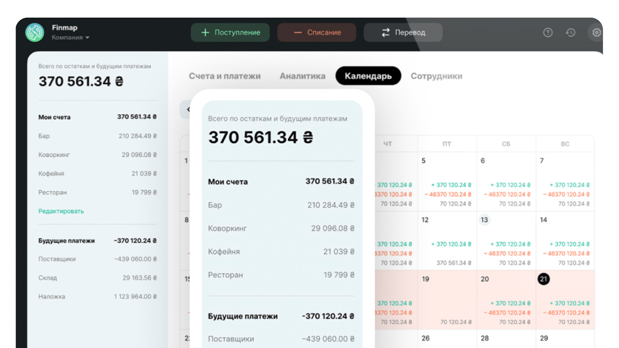This screenshot has height=348, width=619.
Task: Click Будущие платежи heading in overlay card
Action: [x=243, y=316]
